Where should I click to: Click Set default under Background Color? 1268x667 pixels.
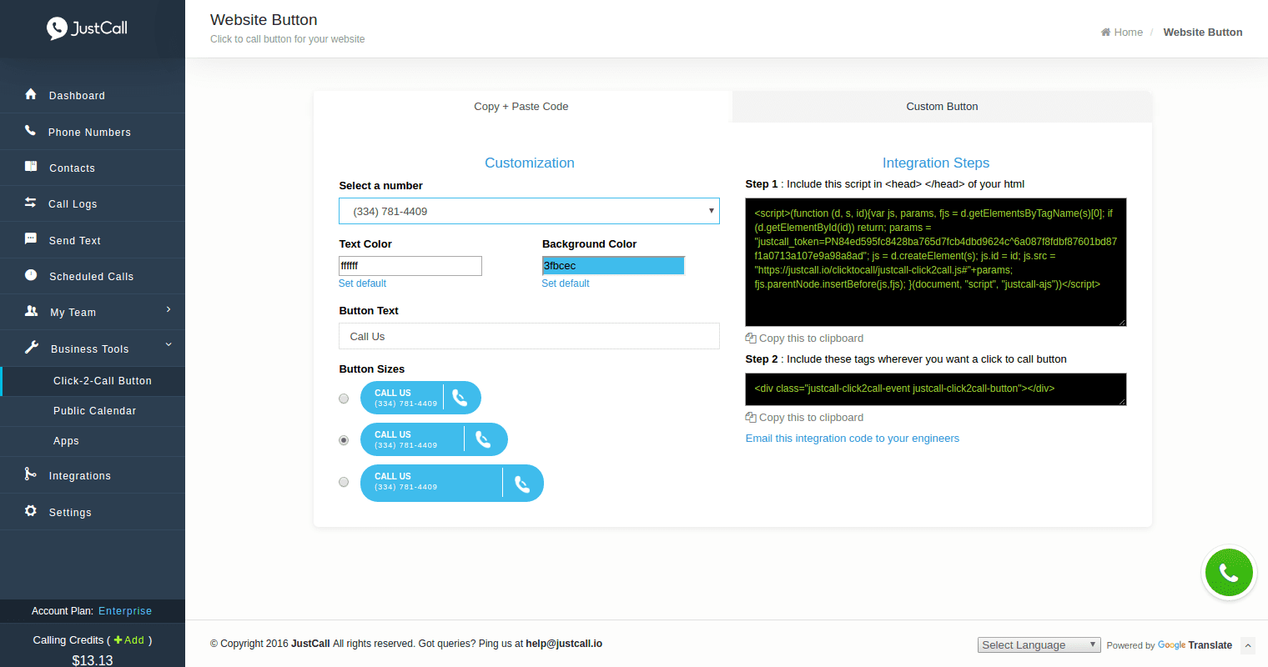pos(566,283)
